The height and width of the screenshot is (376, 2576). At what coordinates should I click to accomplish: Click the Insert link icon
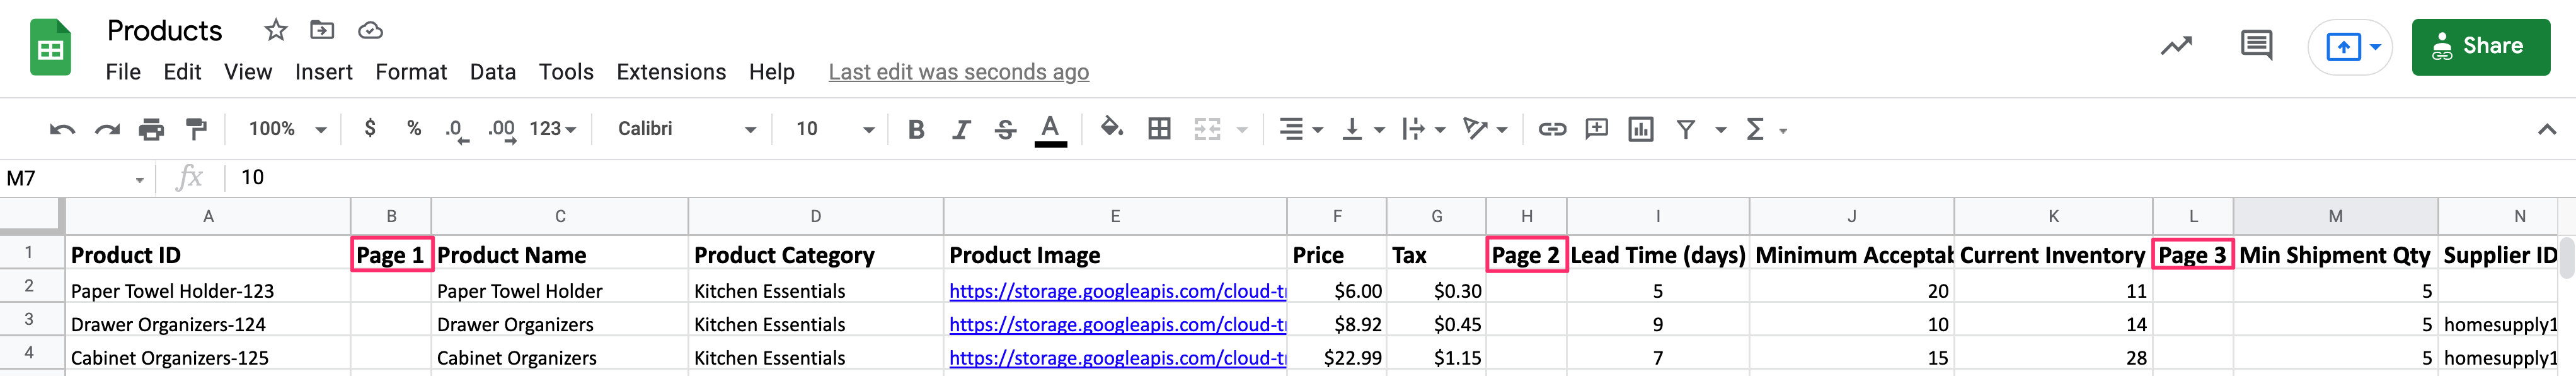pos(1552,129)
